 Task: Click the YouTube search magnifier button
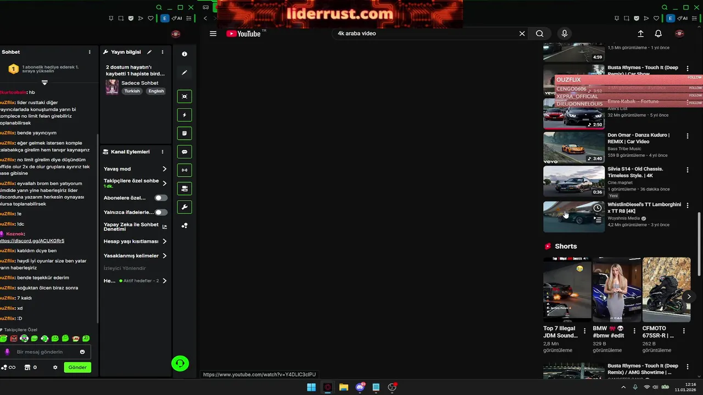540,33
